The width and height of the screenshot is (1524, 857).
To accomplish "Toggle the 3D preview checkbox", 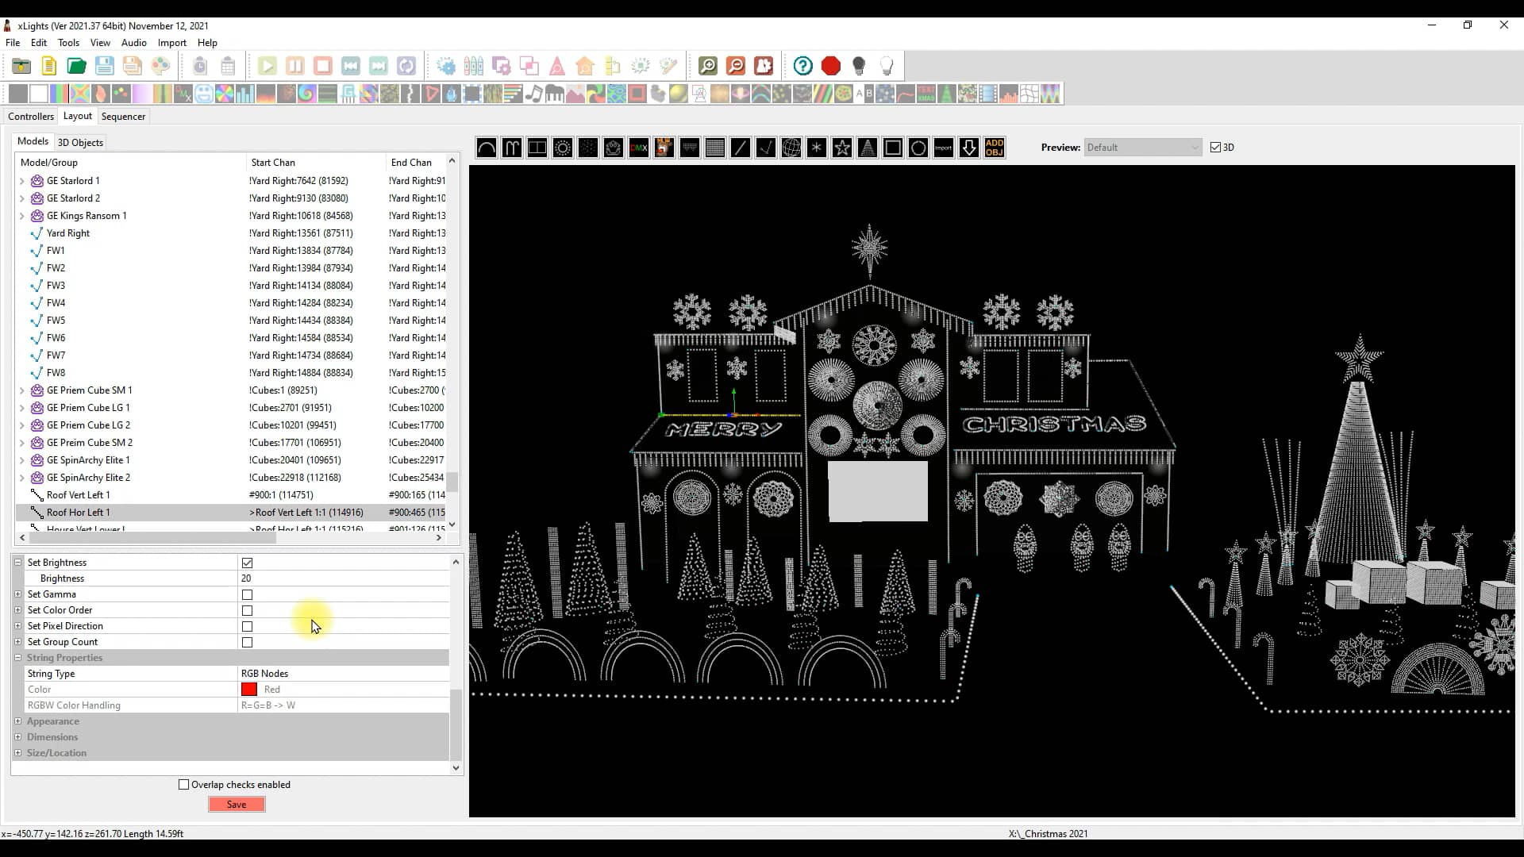I will click(1218, 147).
